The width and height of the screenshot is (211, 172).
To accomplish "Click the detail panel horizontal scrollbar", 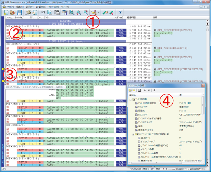I will 165,163.
